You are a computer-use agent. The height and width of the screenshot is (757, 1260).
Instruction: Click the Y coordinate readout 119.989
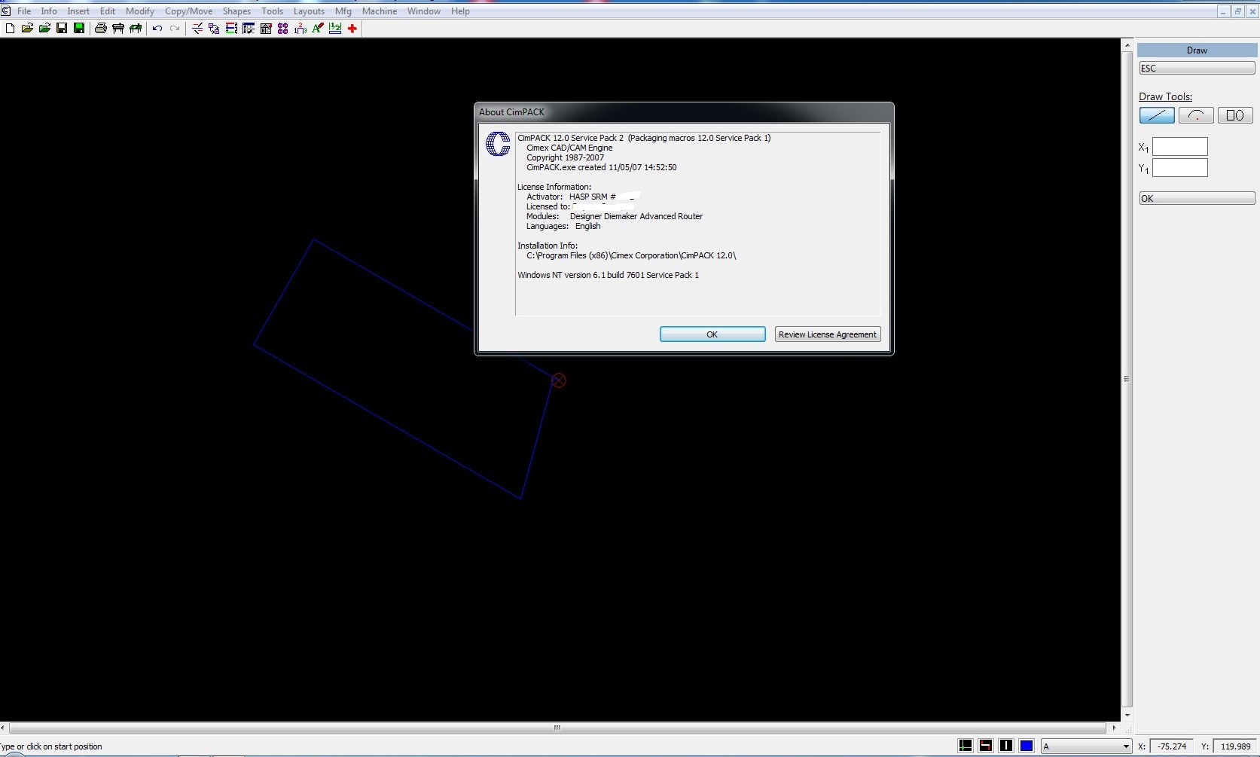(x=1236, y=746)
